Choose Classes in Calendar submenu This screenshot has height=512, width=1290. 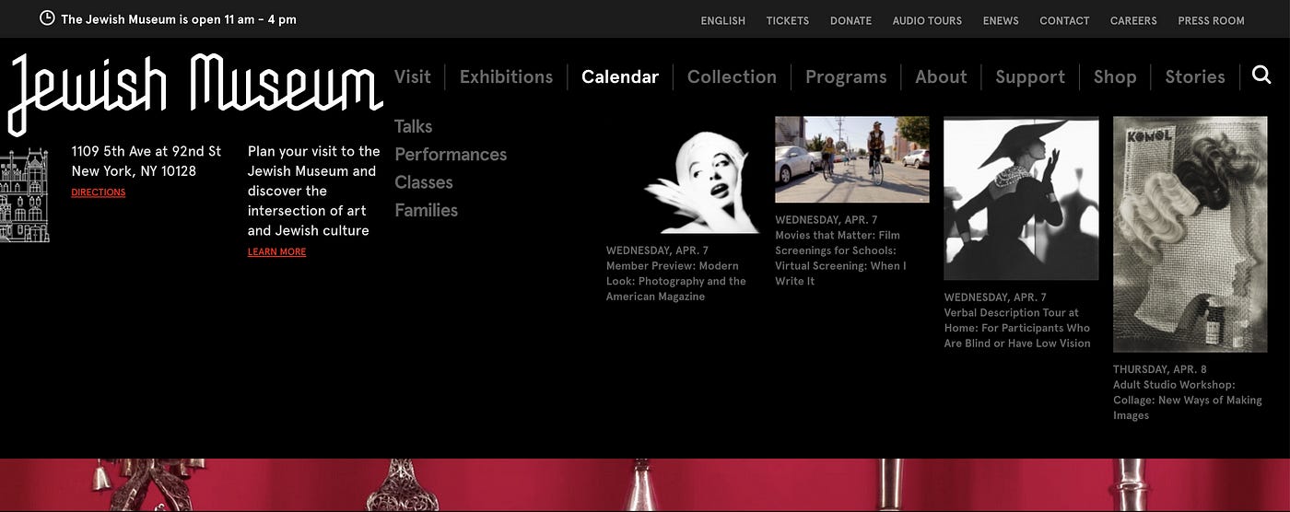[424, 182]
